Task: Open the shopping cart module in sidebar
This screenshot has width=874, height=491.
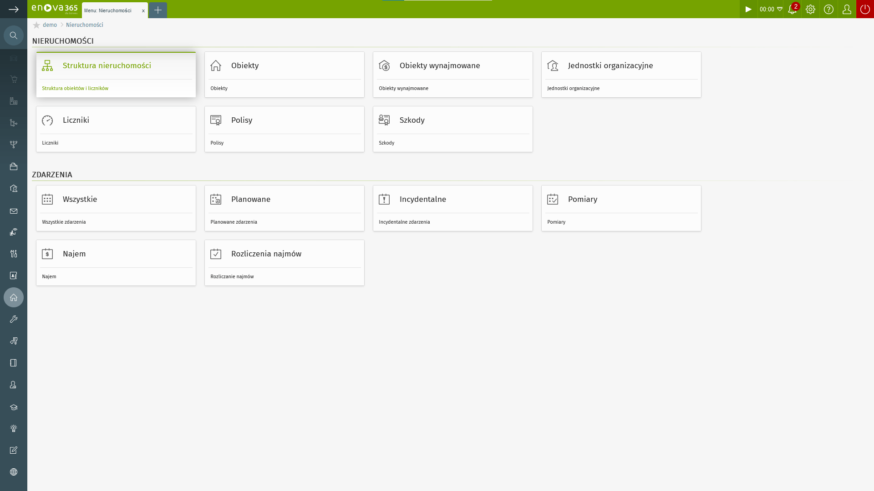Action: 14,79
